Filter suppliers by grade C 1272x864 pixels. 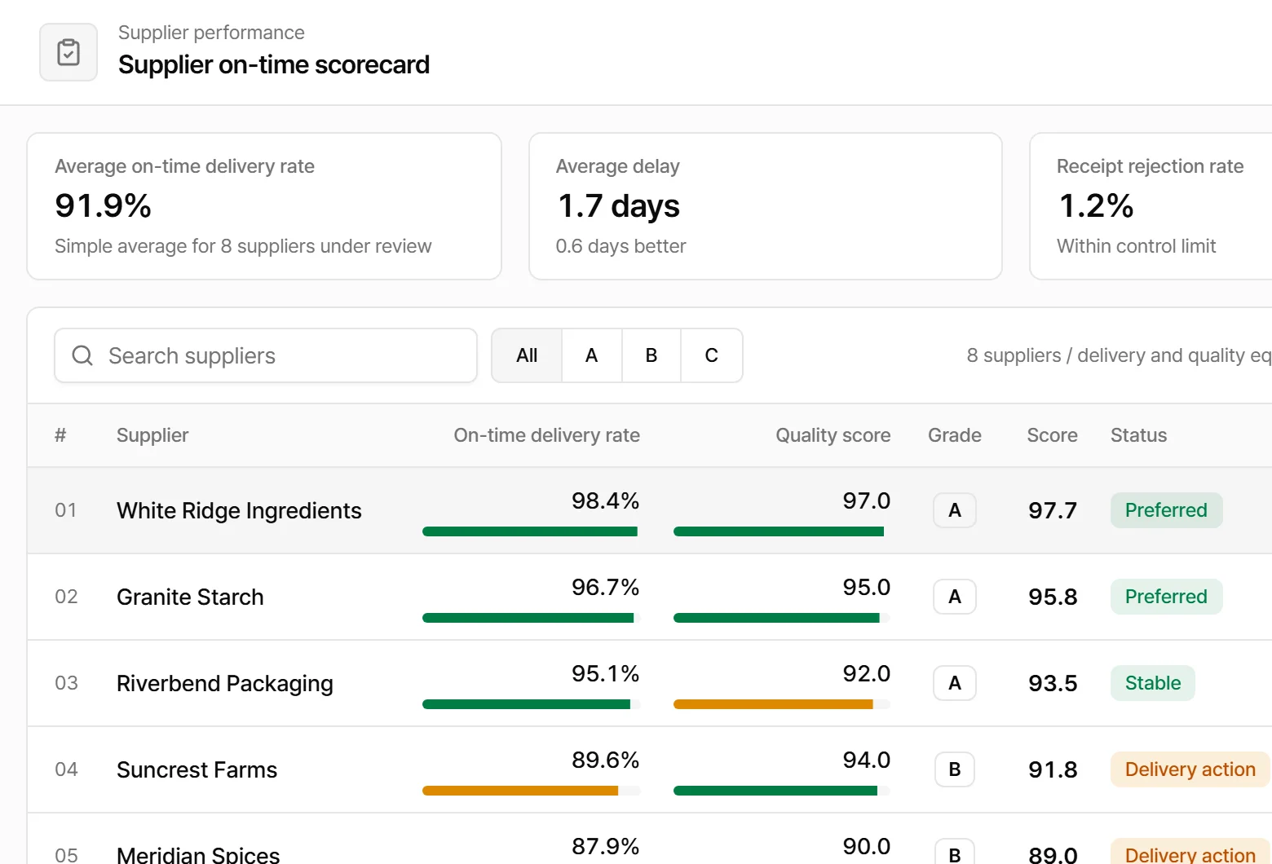pyautogui.click(x=712, y=355)
